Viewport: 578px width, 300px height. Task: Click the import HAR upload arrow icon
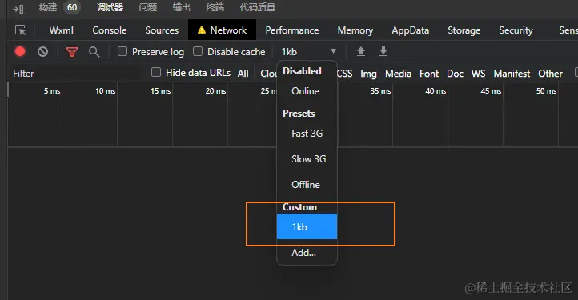tap(361, 51)
